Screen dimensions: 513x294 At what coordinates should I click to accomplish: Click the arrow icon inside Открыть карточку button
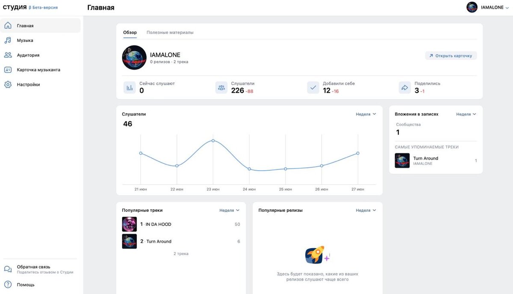tap(431, 56)
